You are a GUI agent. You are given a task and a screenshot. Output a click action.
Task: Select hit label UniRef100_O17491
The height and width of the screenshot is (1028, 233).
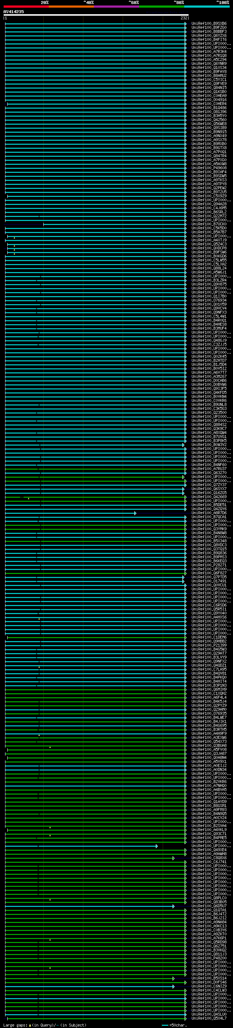tap(209, 581)
